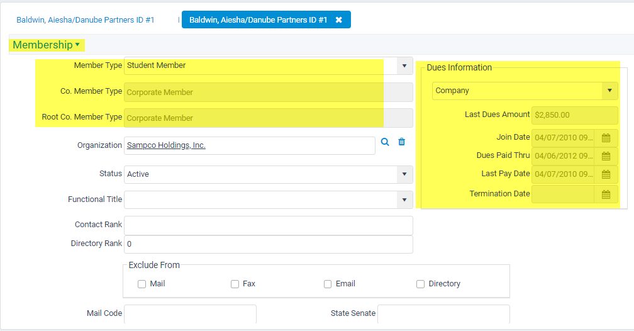
Task: Enable the Mail exclusion checkbox
Action: (142, 284)
